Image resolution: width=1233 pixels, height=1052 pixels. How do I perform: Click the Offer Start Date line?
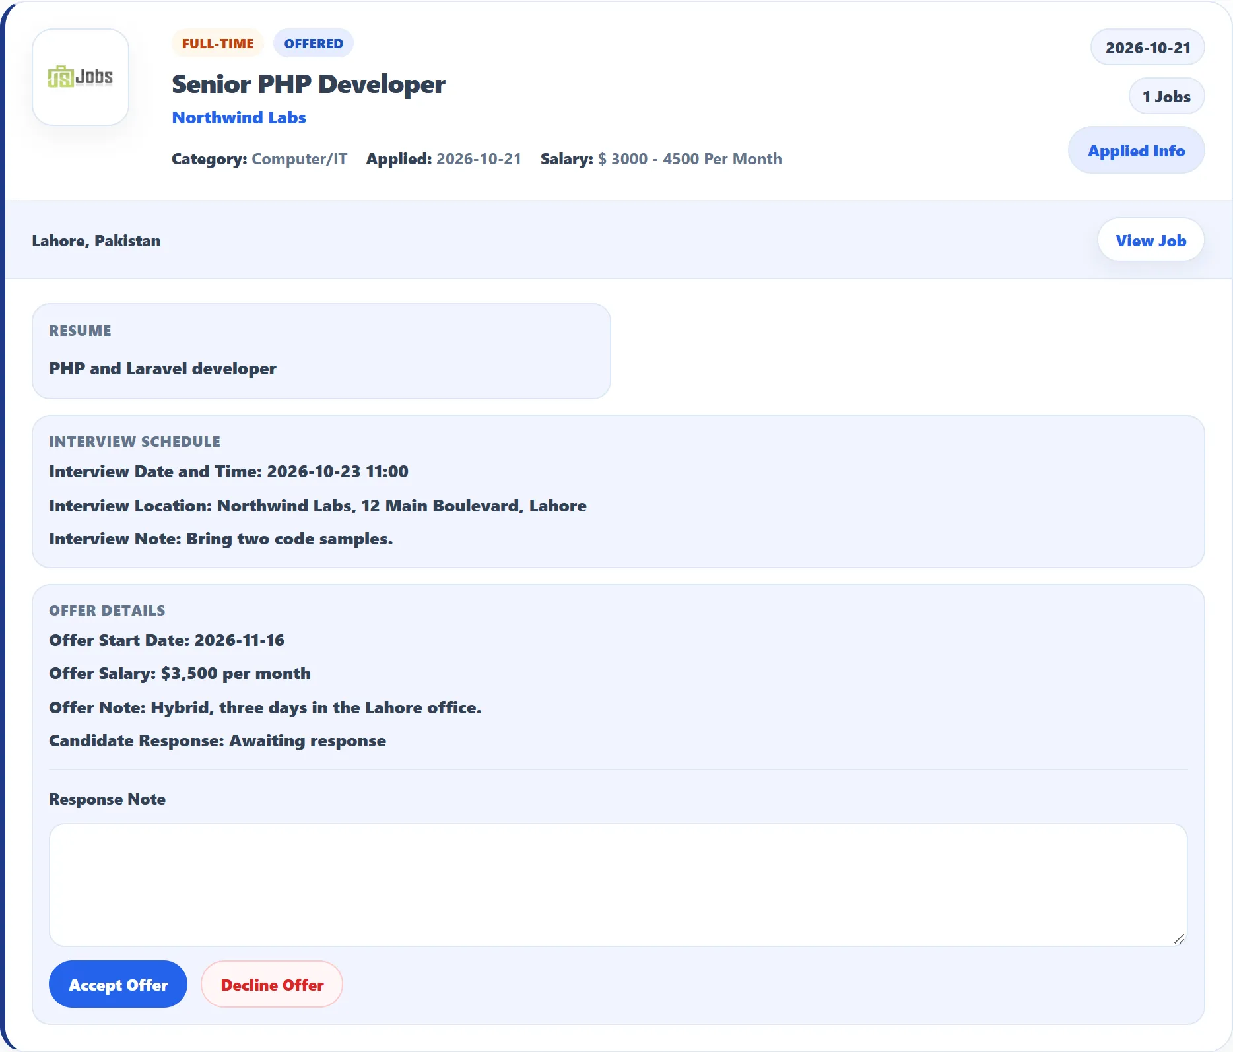click(x=166, y=640)
